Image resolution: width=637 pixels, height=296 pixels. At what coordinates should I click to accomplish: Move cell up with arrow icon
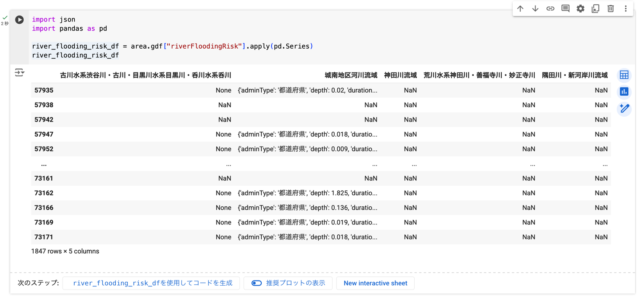(x=520, y=9)
